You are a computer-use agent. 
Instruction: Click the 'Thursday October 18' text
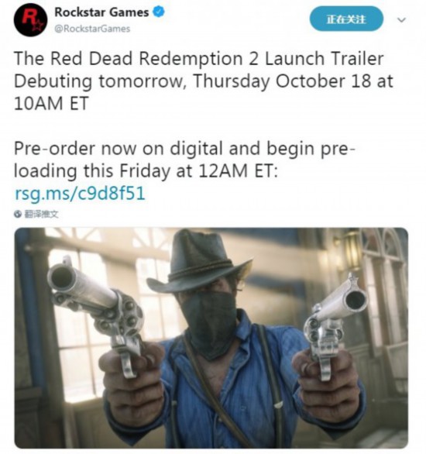[282, 81]
